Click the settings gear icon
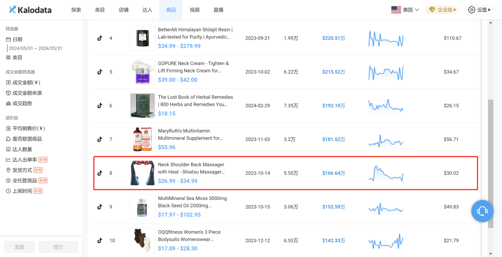Screen dimensions: 502x257 [x=471, y=10]
